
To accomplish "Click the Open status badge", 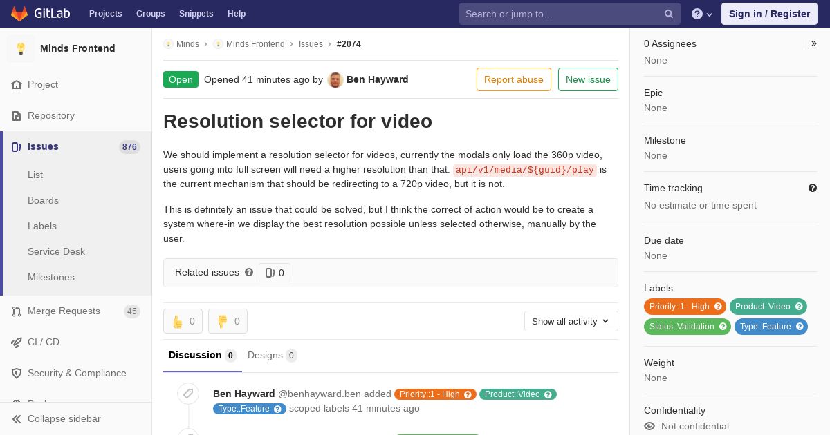I will (x=181, y=79).
